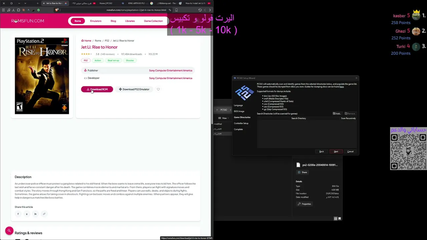Open the browser music player icon
The height and width of the screenshot is (240, 427).
[8, 10]
